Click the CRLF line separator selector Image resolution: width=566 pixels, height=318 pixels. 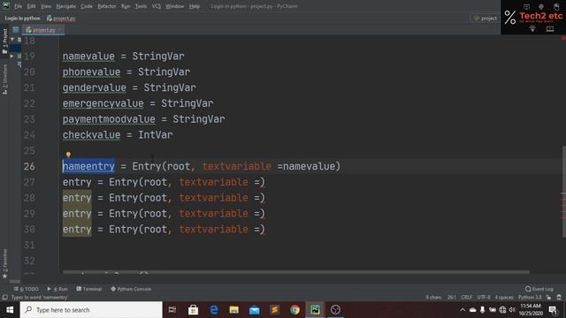466,298
